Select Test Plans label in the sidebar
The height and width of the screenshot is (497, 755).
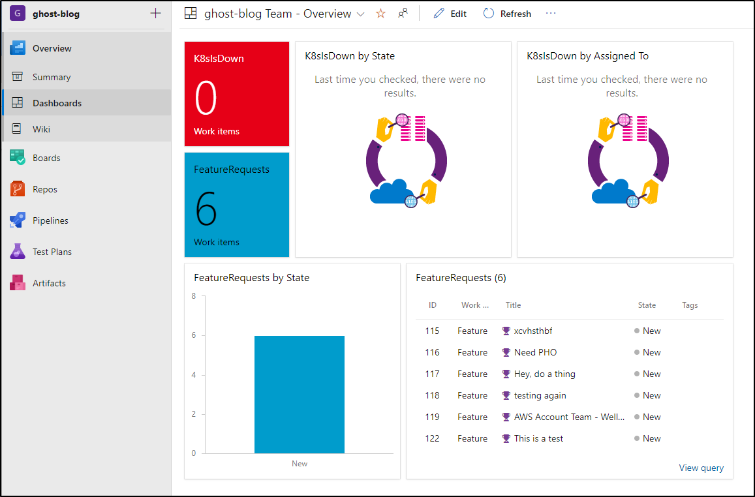coord(52,252)
